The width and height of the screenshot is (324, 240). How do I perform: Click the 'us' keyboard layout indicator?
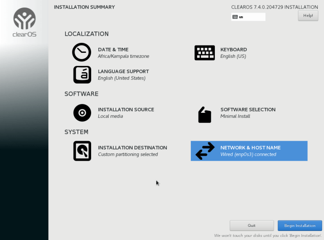[x=248, y=17]
